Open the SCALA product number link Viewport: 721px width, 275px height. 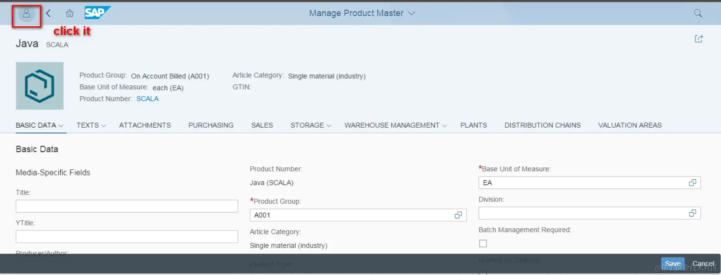click(x=147, y=99)
